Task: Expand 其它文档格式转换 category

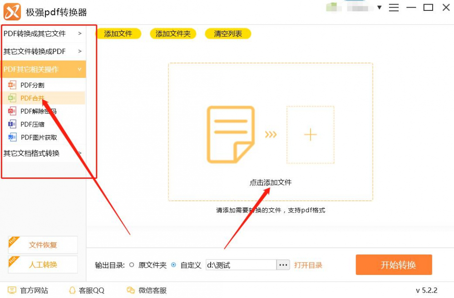Action: [x=43, y=153]
